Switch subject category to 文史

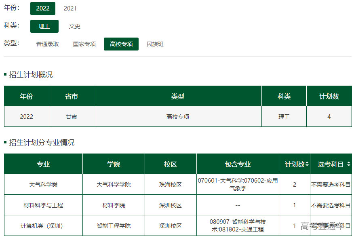74,26
